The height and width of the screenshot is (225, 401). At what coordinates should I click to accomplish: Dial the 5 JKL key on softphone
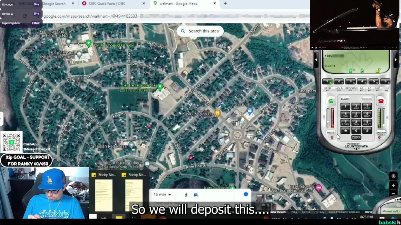pyautogui.click(x=356, y=115)
